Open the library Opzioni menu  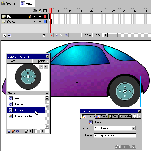(41, 61)
